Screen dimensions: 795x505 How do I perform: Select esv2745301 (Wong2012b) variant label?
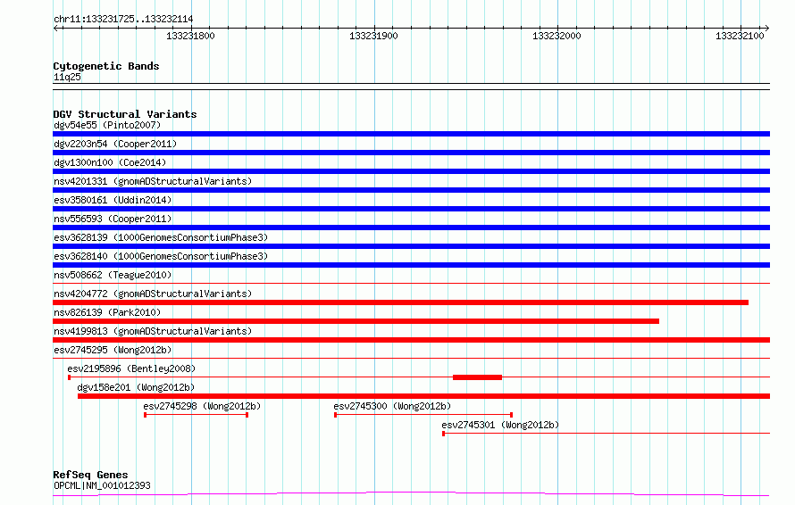click(500, 425)
